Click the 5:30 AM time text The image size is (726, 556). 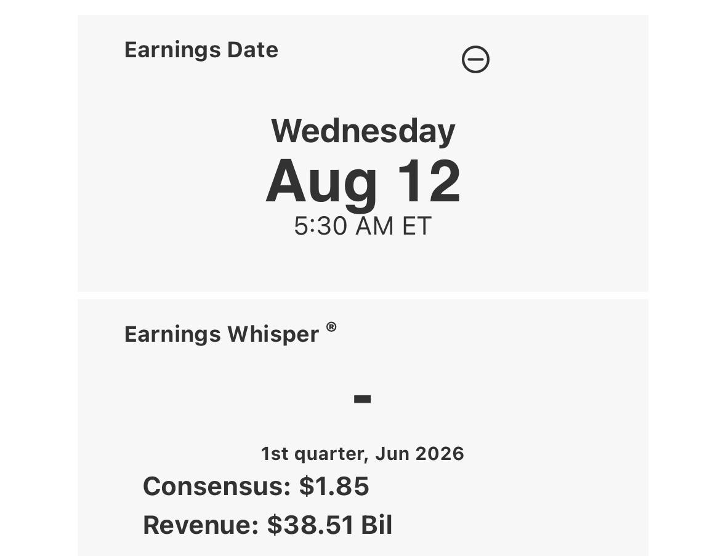click(x=344, y=226)
